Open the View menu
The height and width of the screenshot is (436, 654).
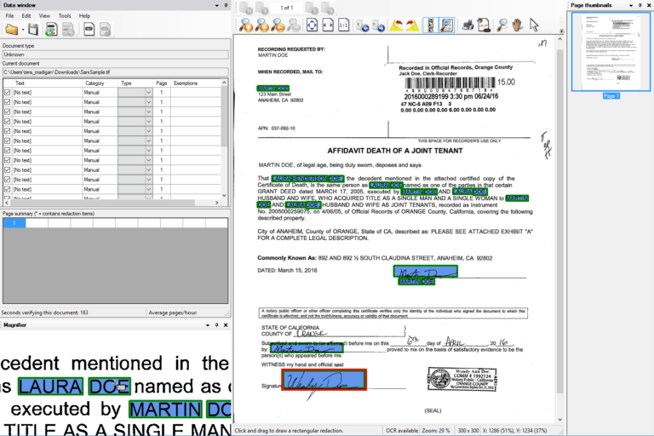[44, 15]
